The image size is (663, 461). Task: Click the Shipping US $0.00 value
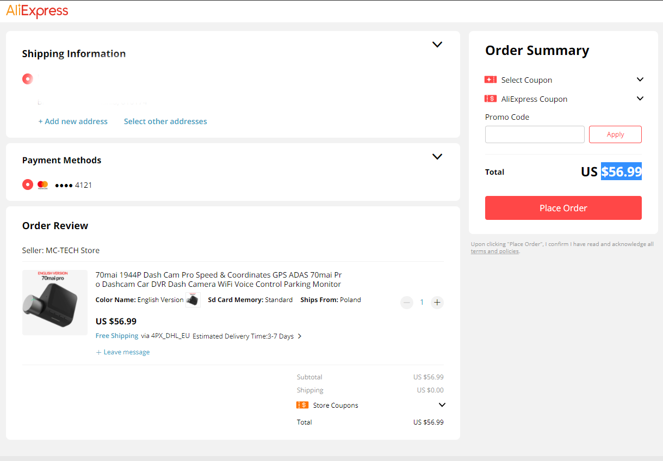pyautogui.click(x=430, y=390)
